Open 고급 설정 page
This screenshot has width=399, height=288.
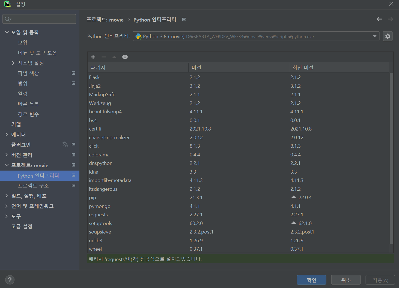click(22, 226)
